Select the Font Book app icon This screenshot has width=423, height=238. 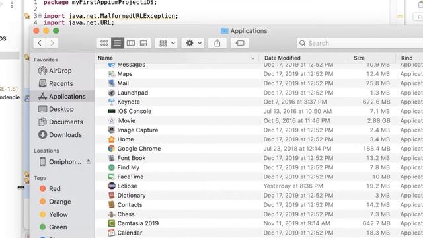point(112,158)
